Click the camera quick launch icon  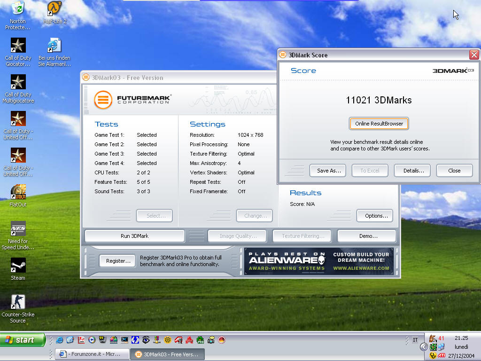(211, 340)
